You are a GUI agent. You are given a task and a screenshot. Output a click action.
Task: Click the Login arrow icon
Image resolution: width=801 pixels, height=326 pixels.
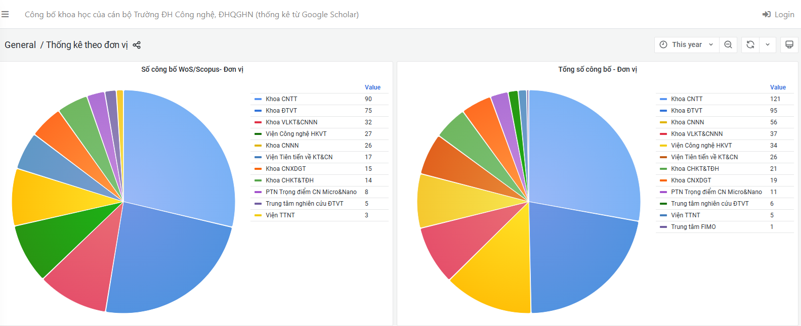(x=766, y=14)
